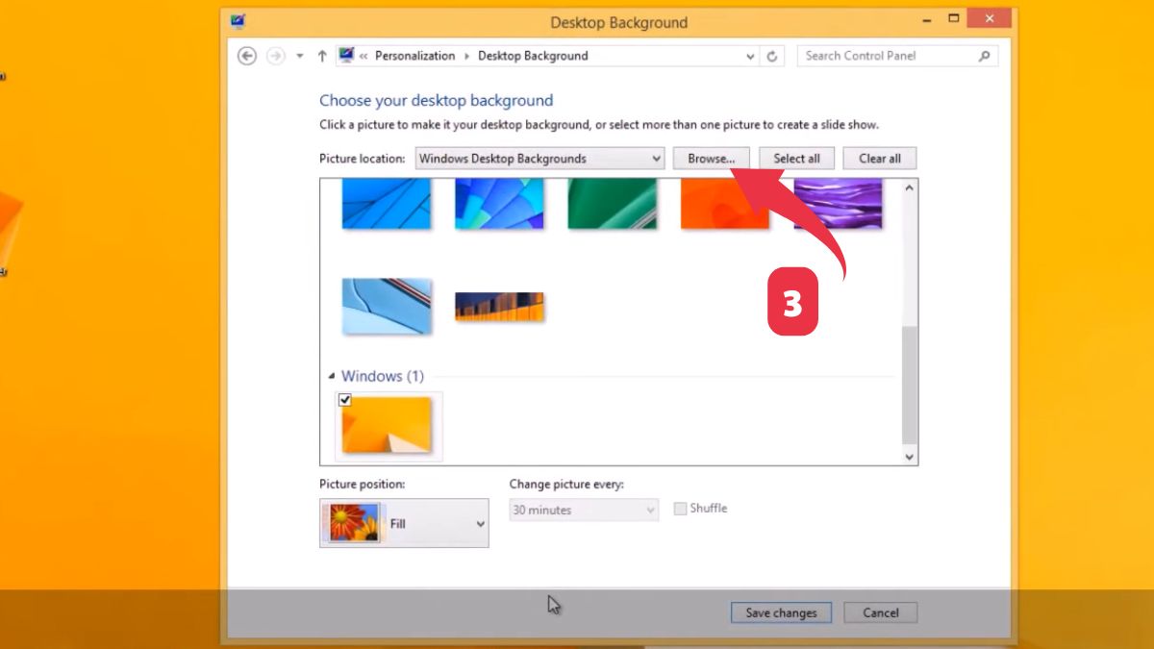Click the search magnifier icon
The image size is (1154, 649).
point(983,56)
